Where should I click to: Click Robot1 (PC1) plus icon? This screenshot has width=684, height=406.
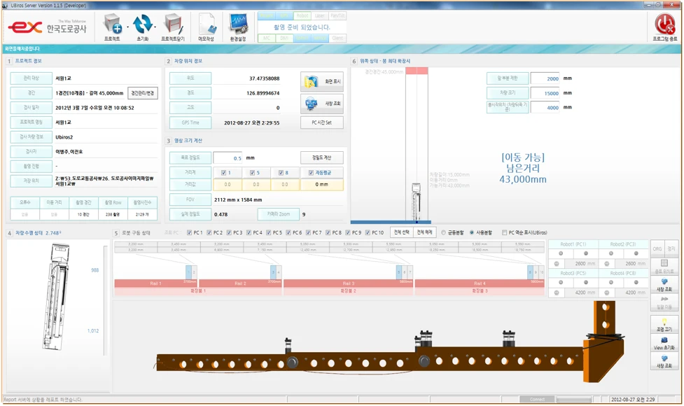561,253
